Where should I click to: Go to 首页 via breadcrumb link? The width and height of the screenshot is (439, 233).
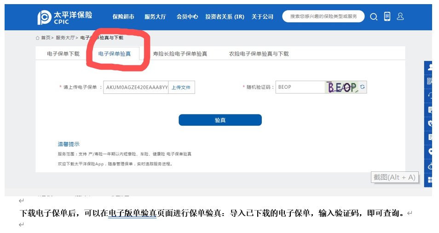(x=45, y=38)
